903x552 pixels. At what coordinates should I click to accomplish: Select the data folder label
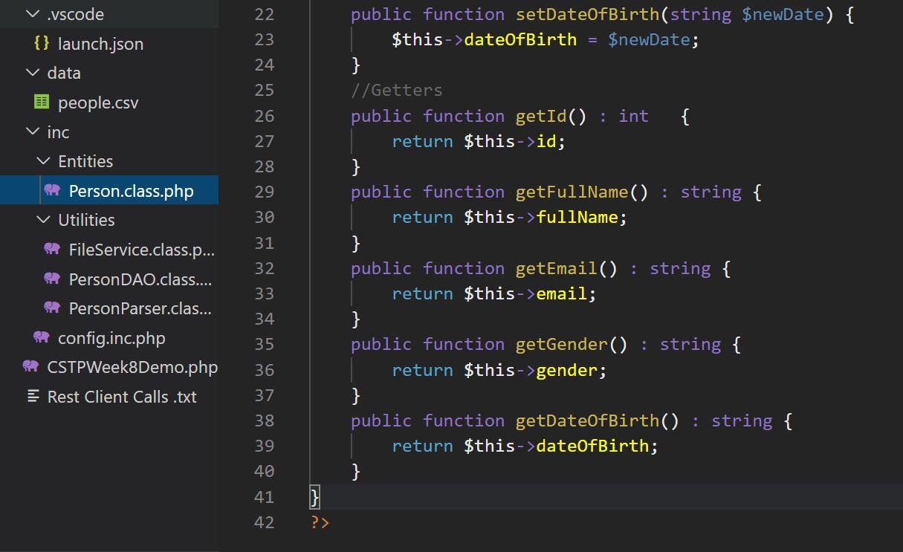coord(64,73)
